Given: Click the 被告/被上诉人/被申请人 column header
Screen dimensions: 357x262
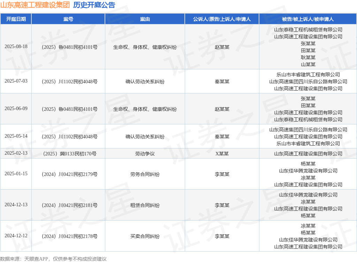Looking at the screenshot, I should 308,19.
